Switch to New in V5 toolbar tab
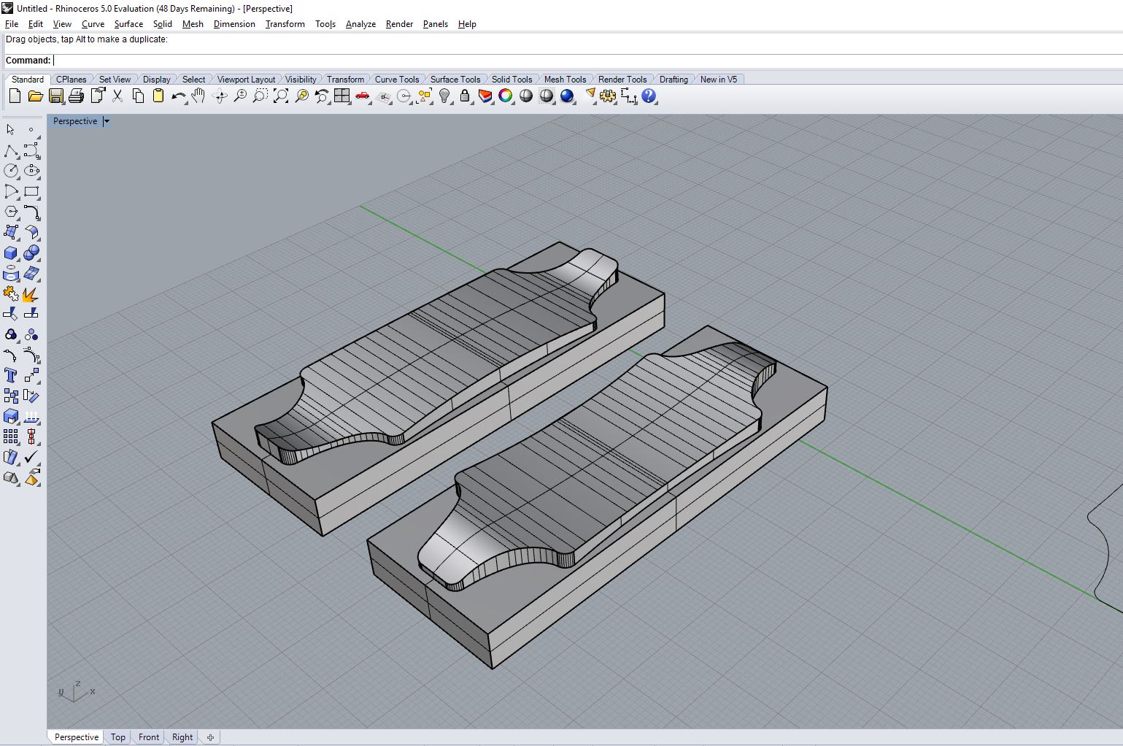This screenshot has width=1123, height=746. tap(719, 80)
